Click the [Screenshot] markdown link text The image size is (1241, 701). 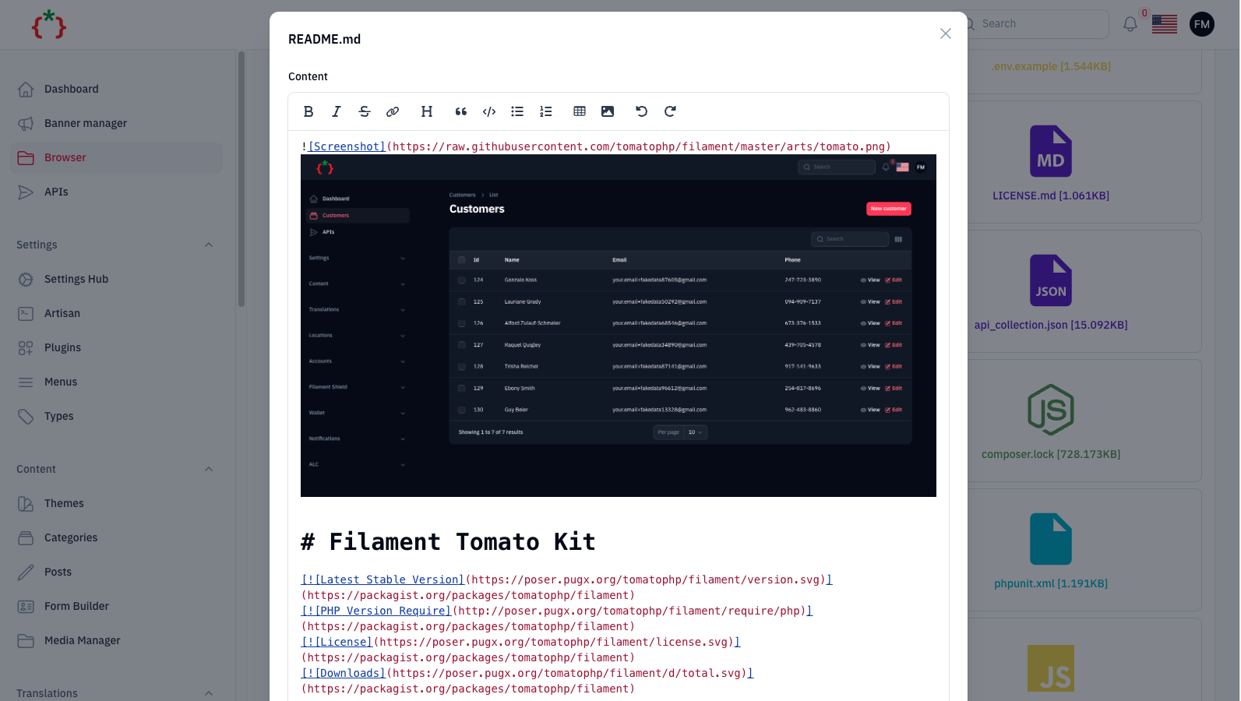(x=347, y=146)
